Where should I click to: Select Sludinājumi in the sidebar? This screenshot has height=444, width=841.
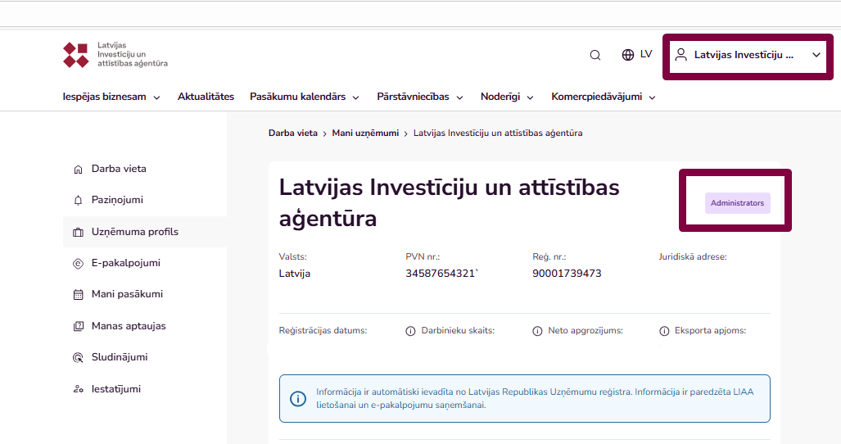(x=120, y=357)
